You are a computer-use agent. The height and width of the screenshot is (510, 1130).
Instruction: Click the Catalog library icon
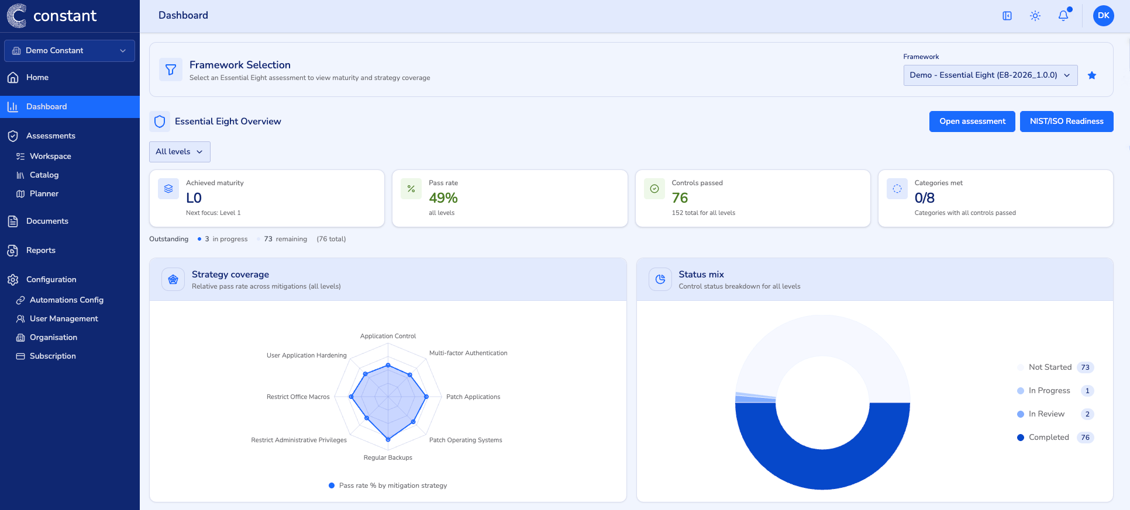coord(20,175)
